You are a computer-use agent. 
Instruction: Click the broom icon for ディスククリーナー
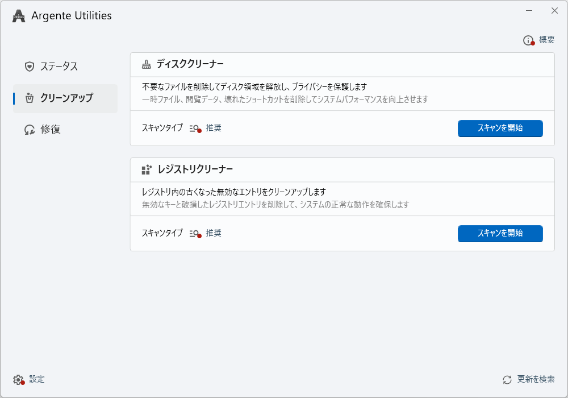147,64
